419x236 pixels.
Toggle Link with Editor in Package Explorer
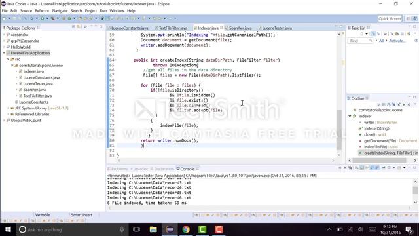79,27
